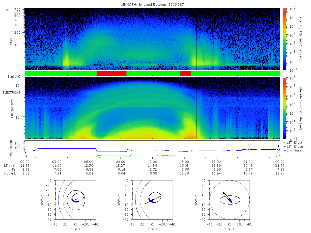Click the IONS panel label
The image size is (311, 233).
[6, 10]
